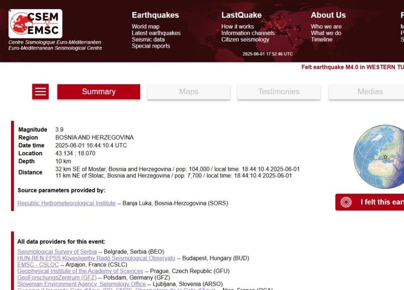
Task: Open EMSC - CSLOC link
Action: pyautogui.click(x=38, y=264)
